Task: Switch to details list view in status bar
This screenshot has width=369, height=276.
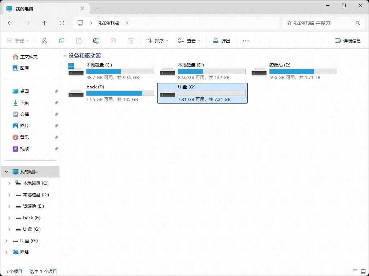Action: [355, 271]
